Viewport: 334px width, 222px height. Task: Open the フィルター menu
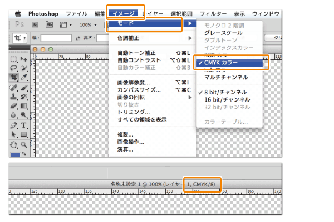213,14
